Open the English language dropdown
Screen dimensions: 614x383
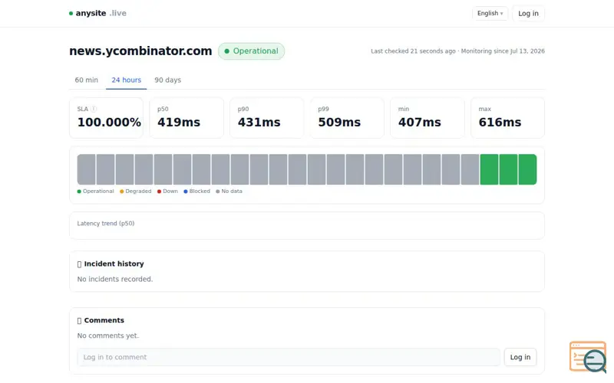click(490, 13)
